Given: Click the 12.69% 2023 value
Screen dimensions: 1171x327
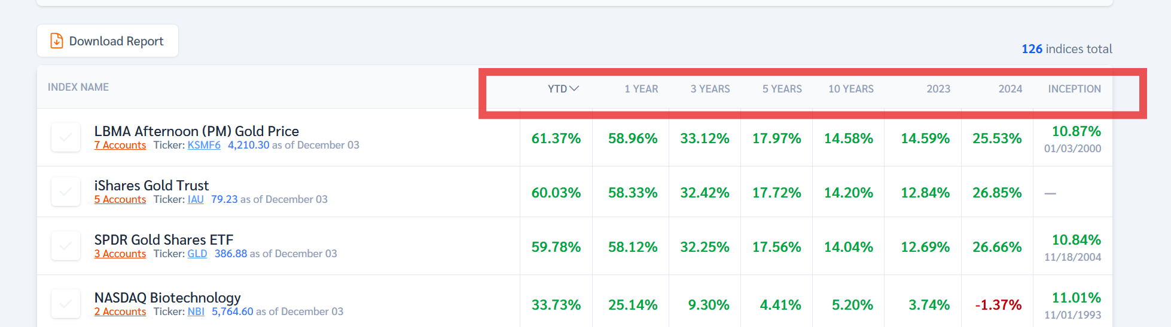Looking at the screenshot, I should [x=925, y=247].
